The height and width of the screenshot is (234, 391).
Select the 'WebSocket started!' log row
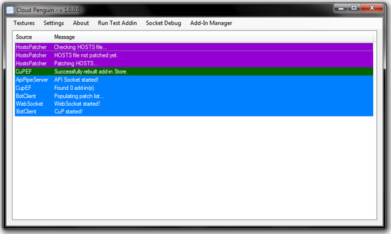tap(194, 104)
